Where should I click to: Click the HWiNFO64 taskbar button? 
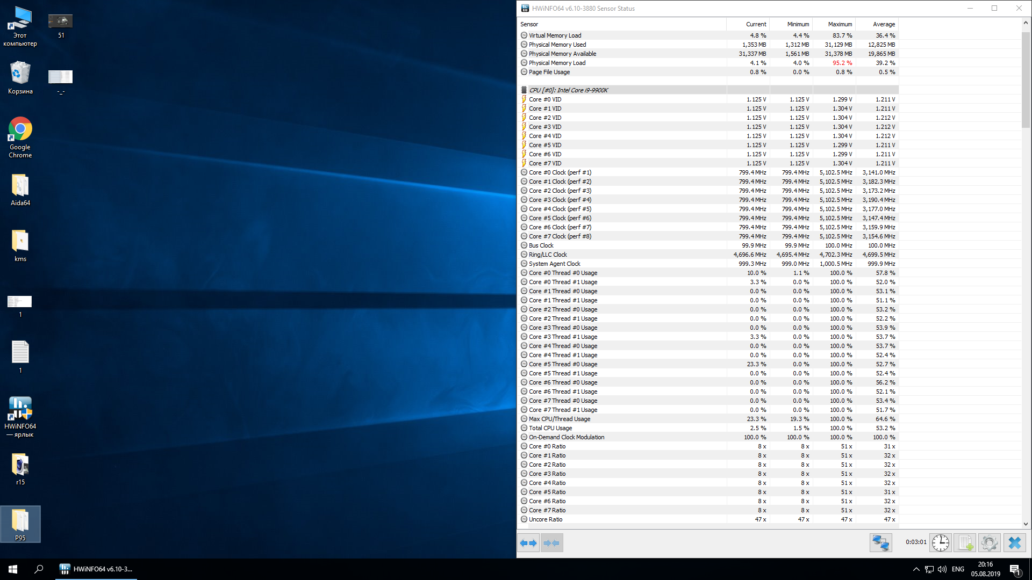coord(97,569)
